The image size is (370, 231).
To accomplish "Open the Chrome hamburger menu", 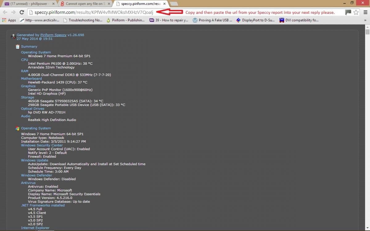I will (x=365, y=12).
